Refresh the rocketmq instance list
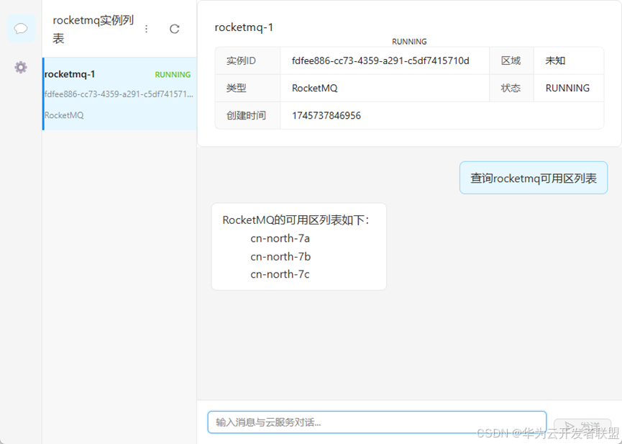 click(x=175, y=29)
